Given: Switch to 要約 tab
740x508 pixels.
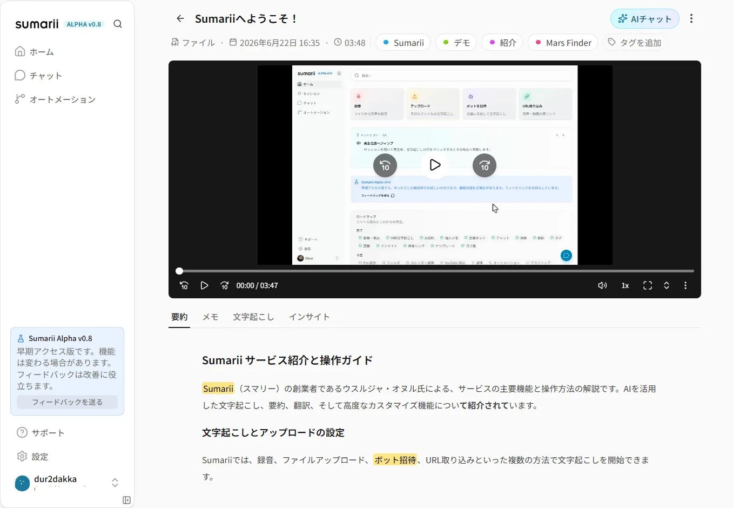Looking at the screenshot, I should point(179,317).
